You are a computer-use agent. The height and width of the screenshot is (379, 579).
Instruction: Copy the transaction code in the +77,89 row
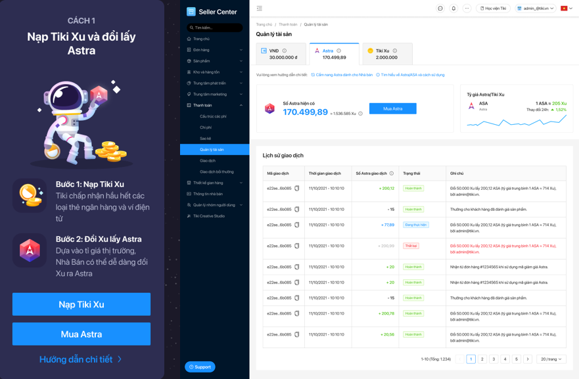click(296, 225)
